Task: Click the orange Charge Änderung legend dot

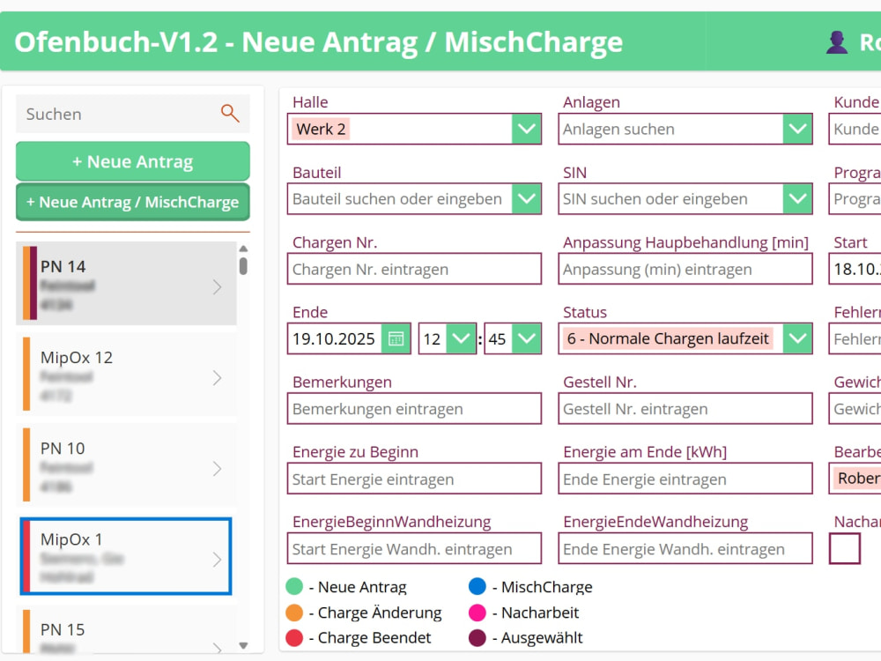Action: (x=294, y=613)
